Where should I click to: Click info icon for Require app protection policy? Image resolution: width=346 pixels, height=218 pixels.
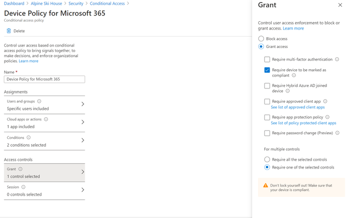click(327, 117)
